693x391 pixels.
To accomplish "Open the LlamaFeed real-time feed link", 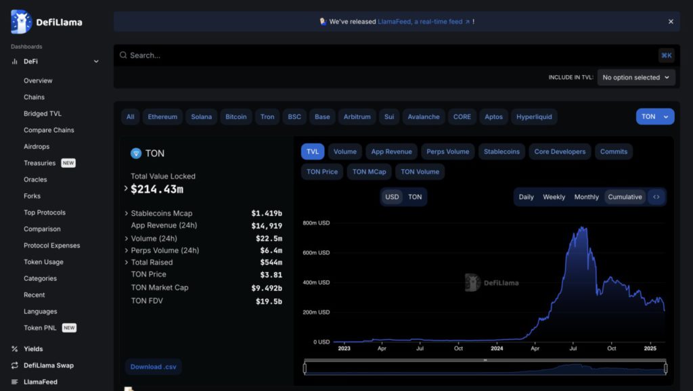I will pyautogui.click(x=424, y=22).
